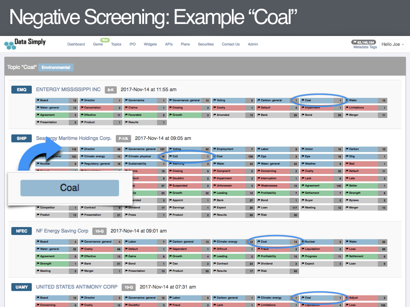The image size is (410, 307).
Task: Select the Epa tag
Action: (x=322, y=156)
